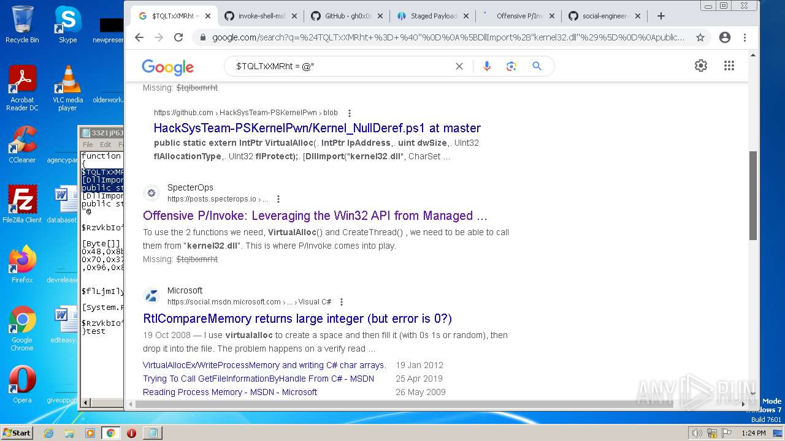Open RtlCompareMemory MSDN result

pos(297,318)
